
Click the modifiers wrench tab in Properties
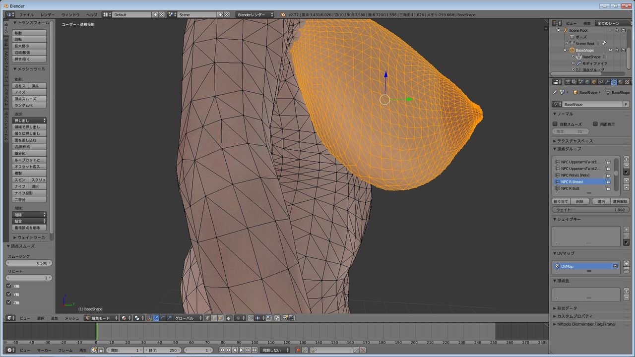click(x=607, y=82)
